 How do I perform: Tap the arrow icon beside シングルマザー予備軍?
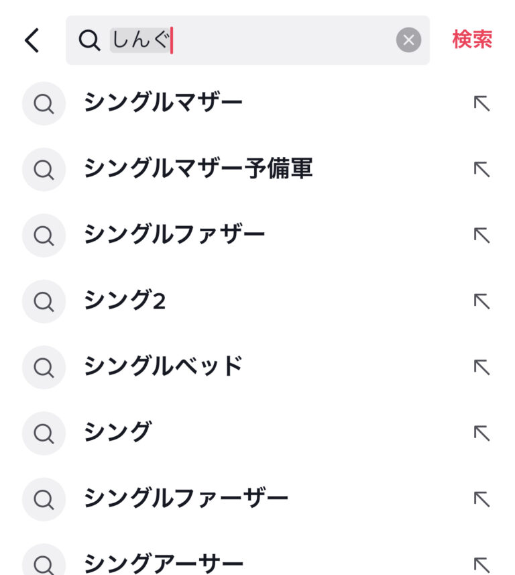click(481, 169)
